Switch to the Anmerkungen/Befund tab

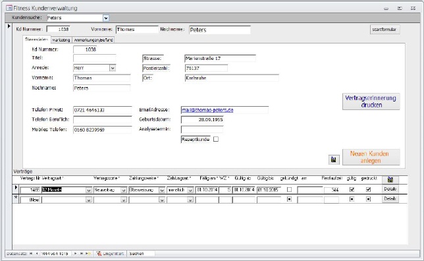[x=93, y=40]
